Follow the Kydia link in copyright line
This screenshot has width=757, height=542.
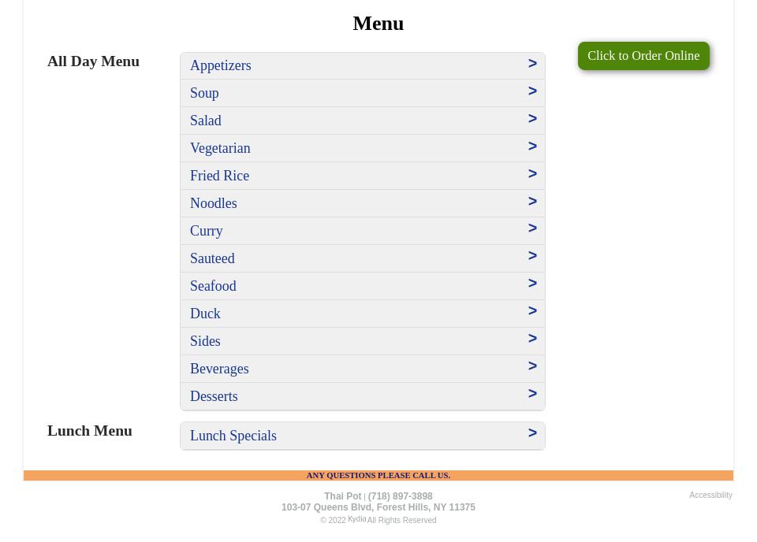(356, 519)
